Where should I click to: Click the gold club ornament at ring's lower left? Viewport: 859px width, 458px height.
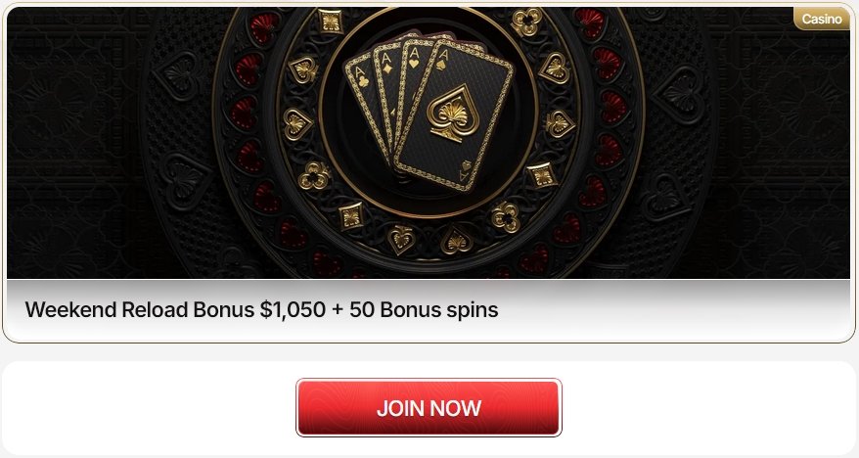tap(314, 176)
